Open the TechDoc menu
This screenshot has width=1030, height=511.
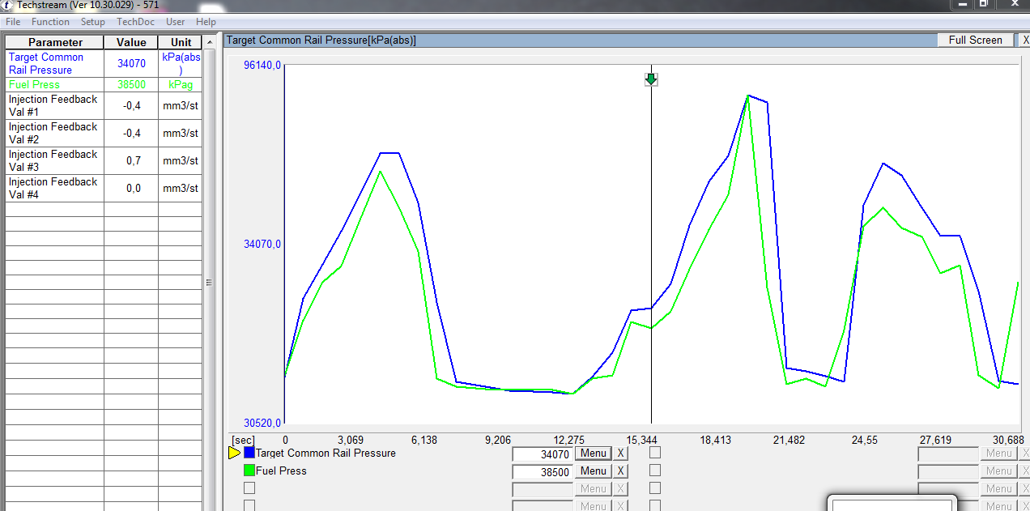(x=135, y=22)
